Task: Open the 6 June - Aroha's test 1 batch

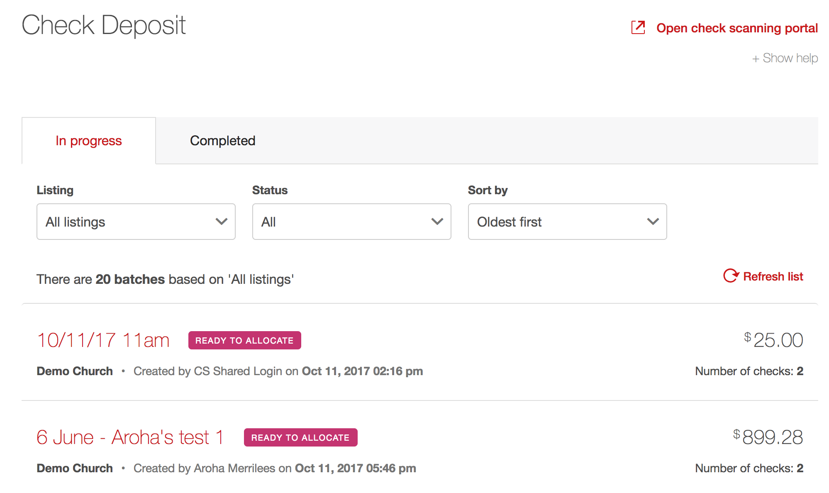Action: tap(130, 437)
